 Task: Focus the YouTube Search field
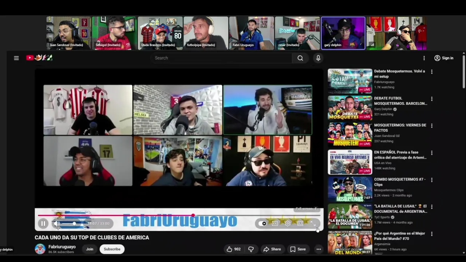[x=221, y=58]
